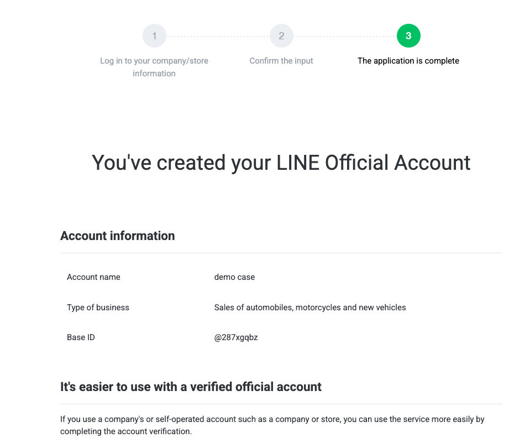Image resolution: width=514 pixels, height=448 pixels.
Task: Select the green step 3 circle
Action: (408, 36)
